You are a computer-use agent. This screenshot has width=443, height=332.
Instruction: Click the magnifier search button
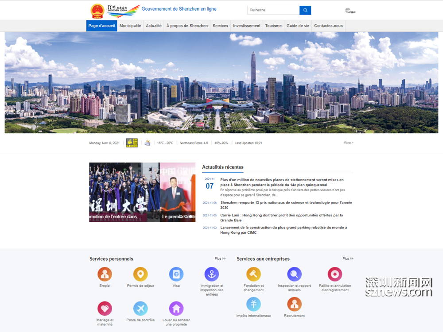tap(305, 10)
